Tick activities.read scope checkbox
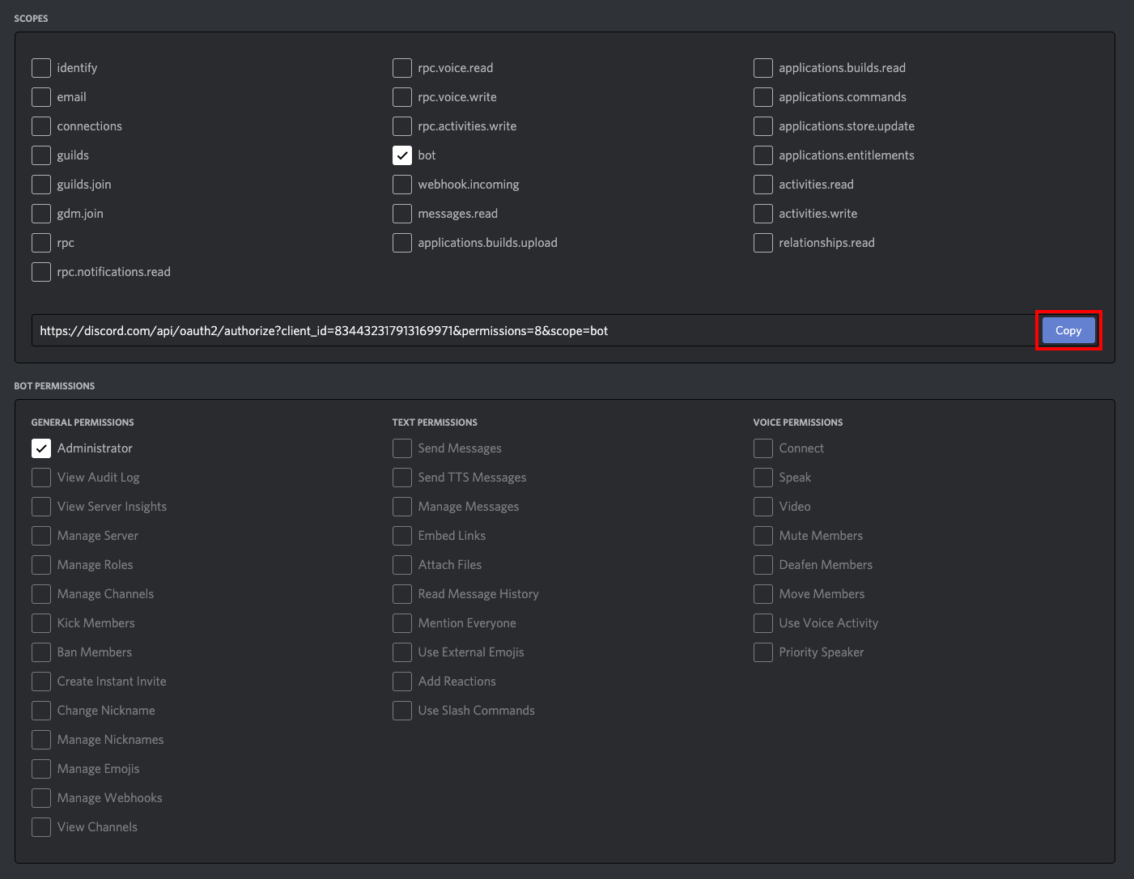Image resolution: width=1134 pixels, height=879 pixels. tap(763, 185)
